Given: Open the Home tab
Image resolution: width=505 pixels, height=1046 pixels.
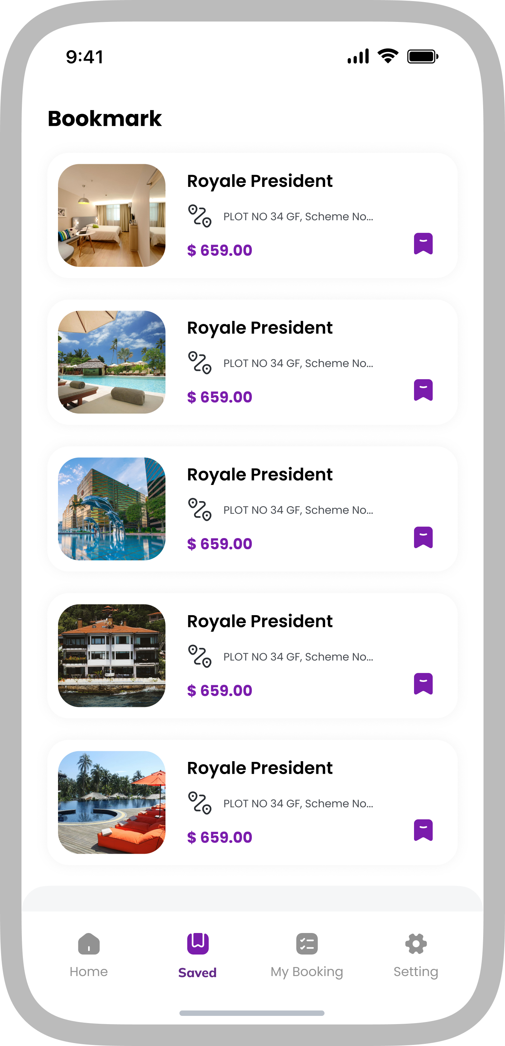Looking at the screenshot, I should tap(89, 954).
